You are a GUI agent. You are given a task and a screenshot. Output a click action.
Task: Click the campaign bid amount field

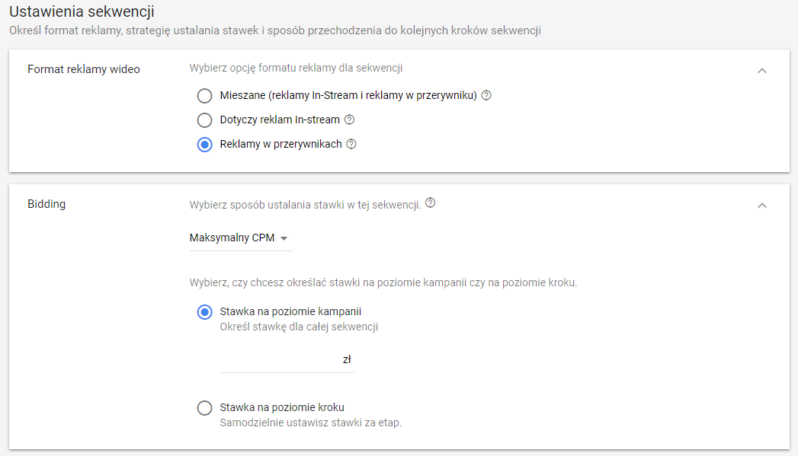287,360
